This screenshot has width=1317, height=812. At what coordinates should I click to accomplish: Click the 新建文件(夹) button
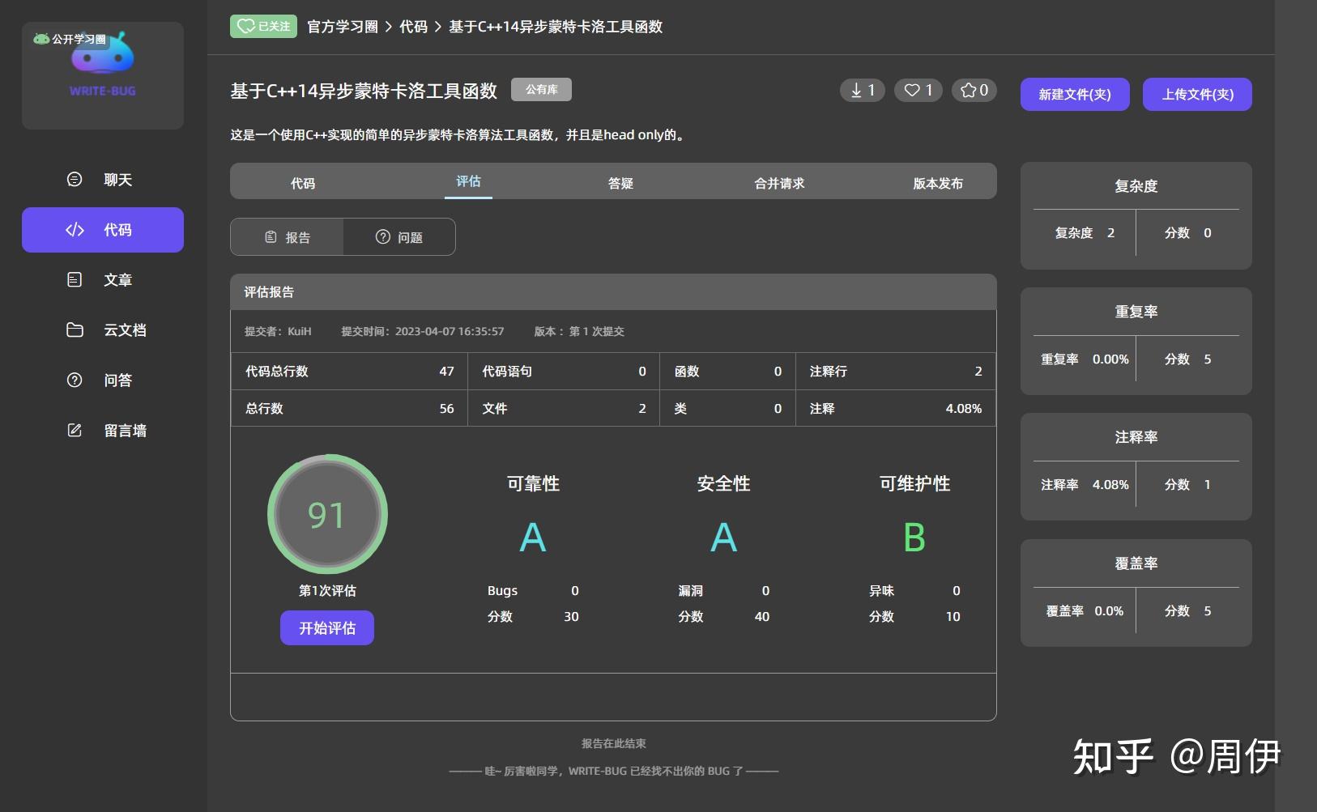click(1074, 94)
